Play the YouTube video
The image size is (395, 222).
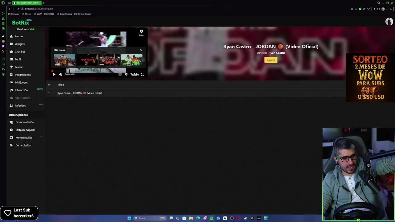54,74
